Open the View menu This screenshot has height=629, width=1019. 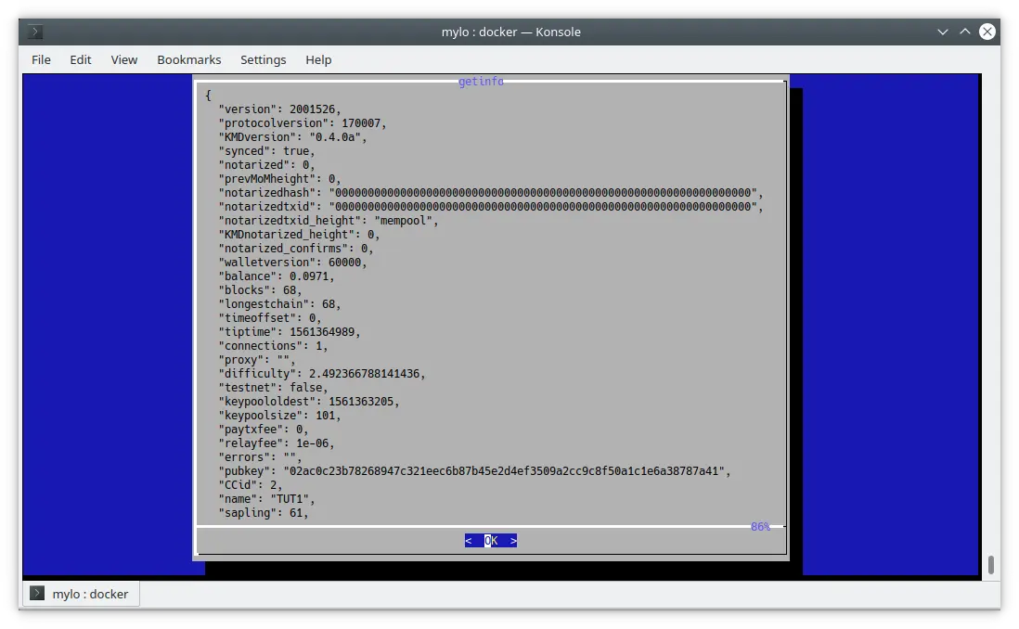click(123, 59)
